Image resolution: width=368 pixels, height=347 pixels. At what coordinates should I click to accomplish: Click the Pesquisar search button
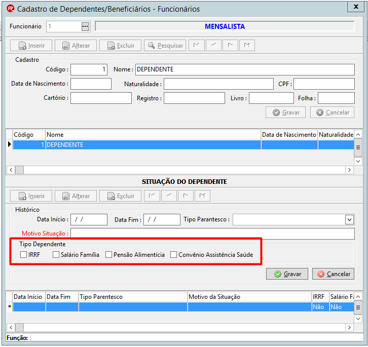(x=165, y=46)
